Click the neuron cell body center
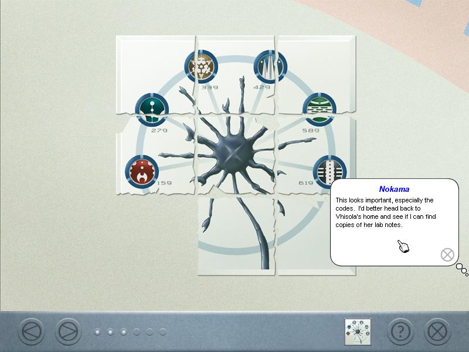 click(x=235, y=153)
